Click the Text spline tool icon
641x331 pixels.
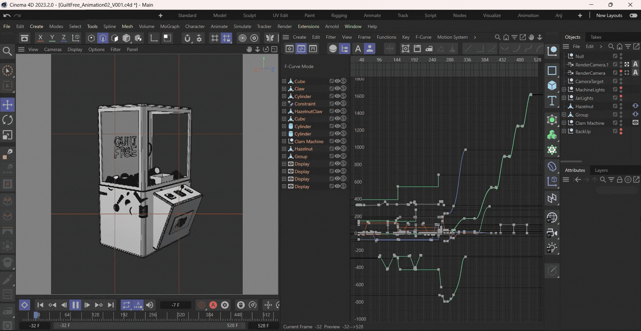point(552,101)
